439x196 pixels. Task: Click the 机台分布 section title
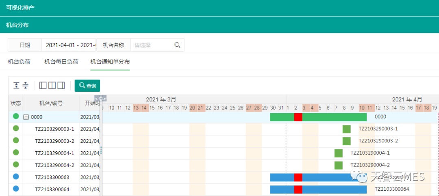point(17,25)
